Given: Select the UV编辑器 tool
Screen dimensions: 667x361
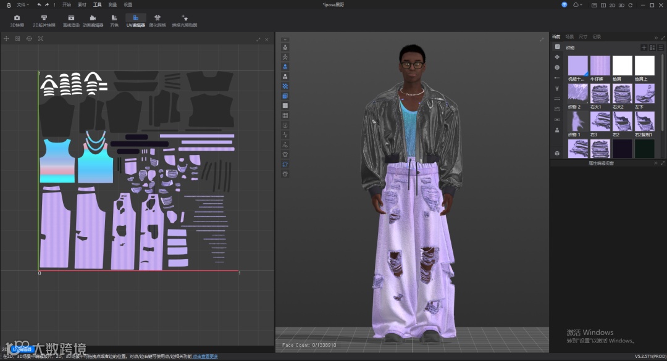Looking at the screenshot, I should tap(135, 21).
